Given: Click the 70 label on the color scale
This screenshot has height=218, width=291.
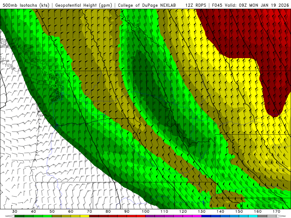Looking at the screenshot, I should pos(89,211).
